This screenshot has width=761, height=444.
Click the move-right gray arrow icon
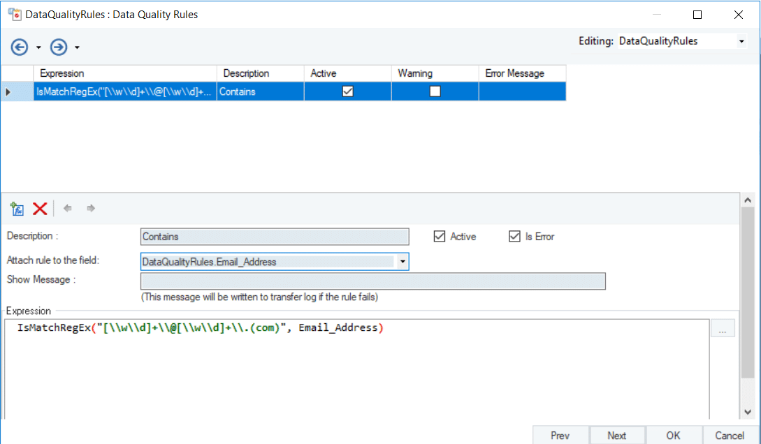pos(91,208)
